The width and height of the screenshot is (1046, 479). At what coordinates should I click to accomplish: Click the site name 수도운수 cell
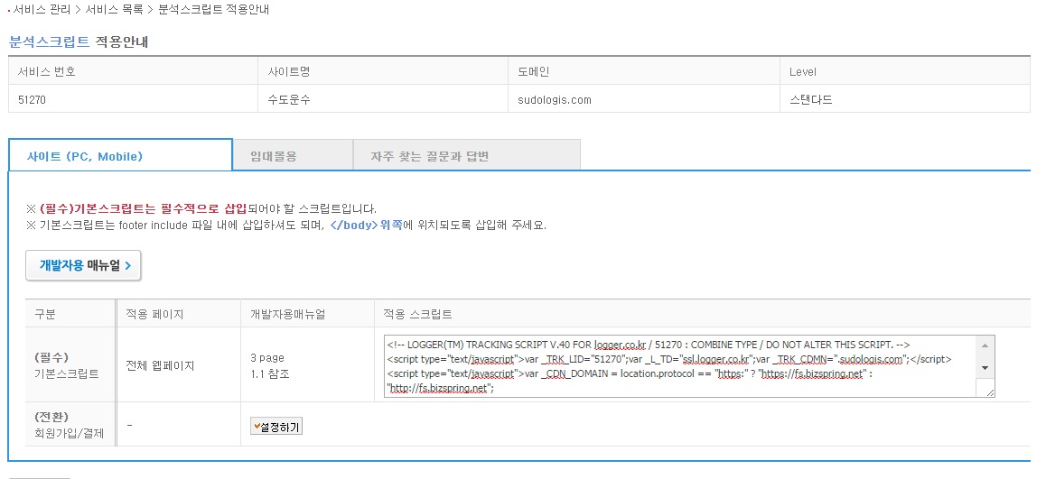(x=383, y=100)
